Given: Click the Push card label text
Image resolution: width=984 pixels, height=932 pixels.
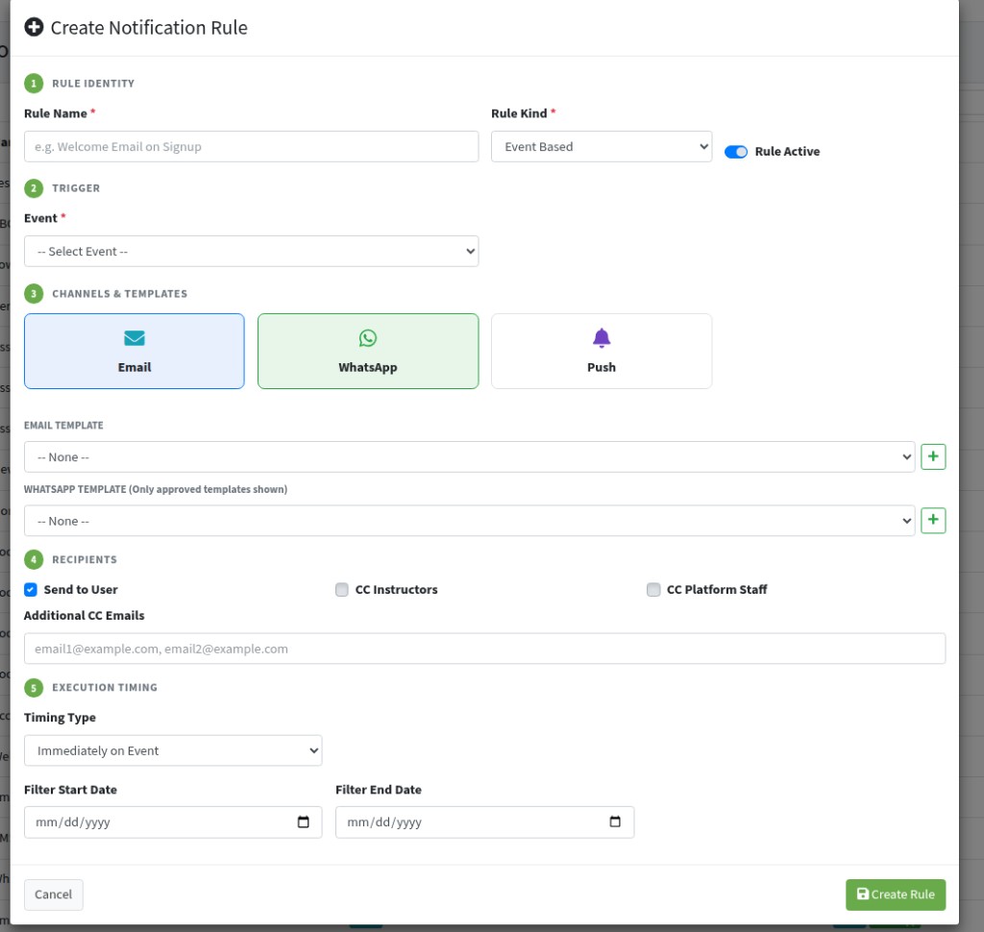Looking at the screenshot, I should pos(602,367).
